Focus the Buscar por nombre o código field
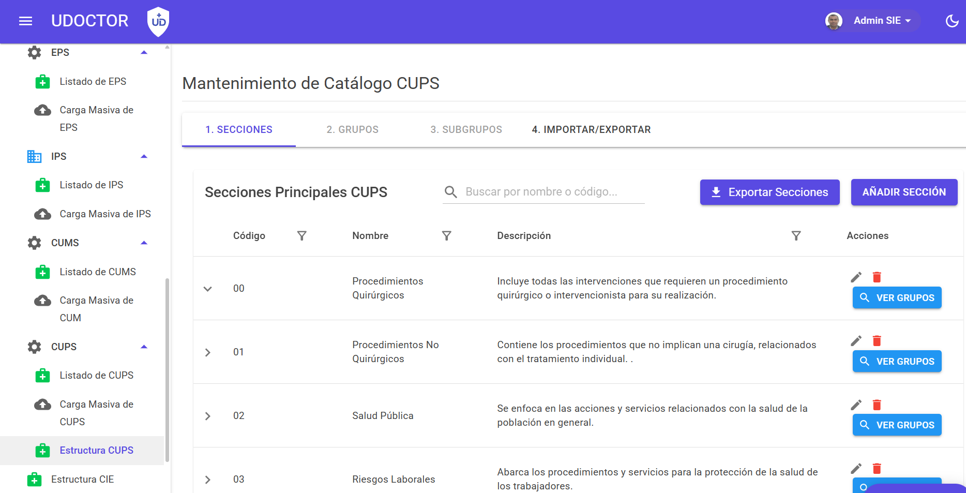966x493 pixels. [544, 192]
